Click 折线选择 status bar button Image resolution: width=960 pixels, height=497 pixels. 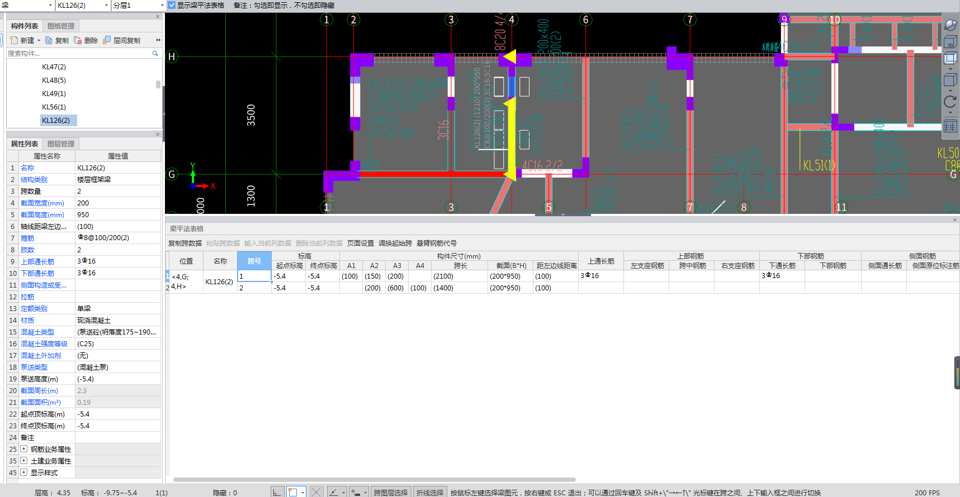(430, 492)
